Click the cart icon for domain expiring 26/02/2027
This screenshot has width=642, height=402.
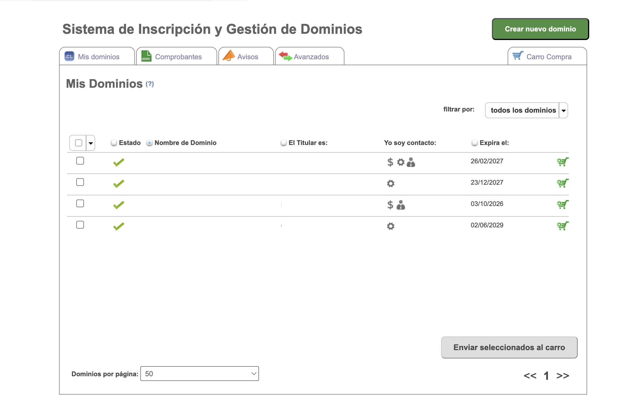562,162
